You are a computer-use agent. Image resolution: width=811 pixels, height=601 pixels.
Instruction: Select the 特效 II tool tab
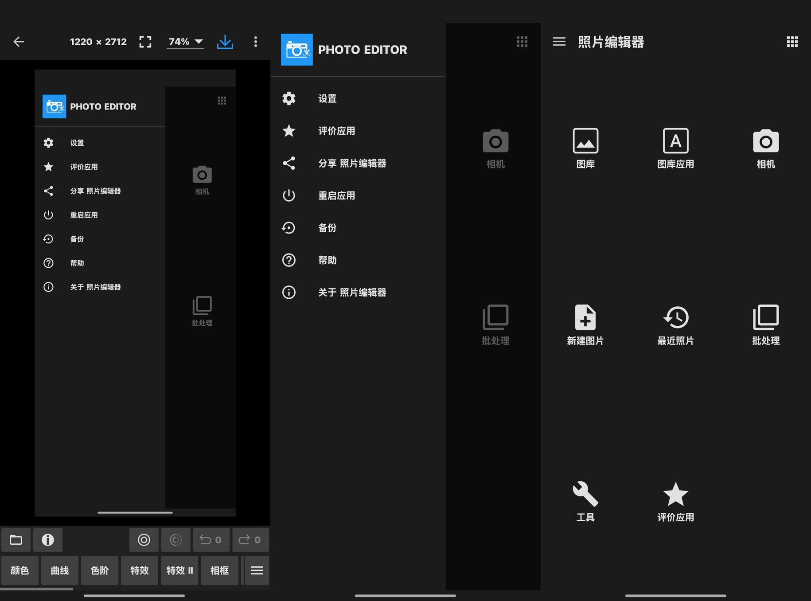click(179, 570)
